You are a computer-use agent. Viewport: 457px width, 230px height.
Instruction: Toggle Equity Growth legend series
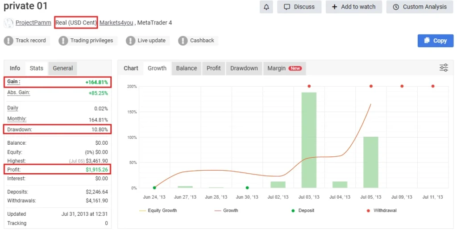[158, 210]
